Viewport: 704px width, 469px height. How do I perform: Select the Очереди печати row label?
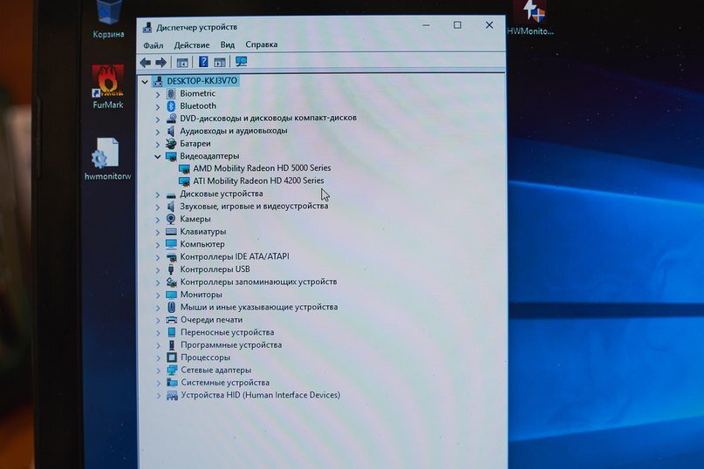point(211,320)
